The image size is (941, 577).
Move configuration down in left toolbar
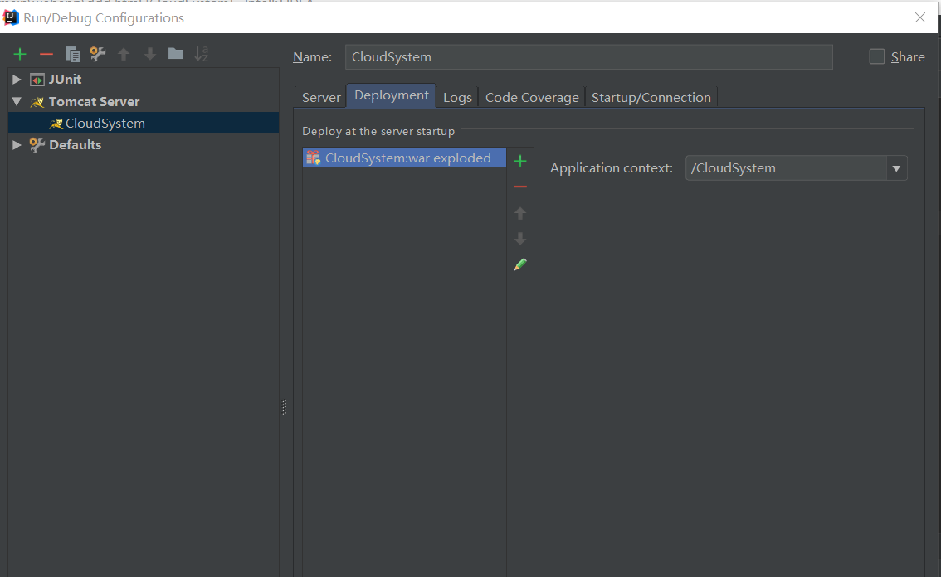(x=150, y=55)
